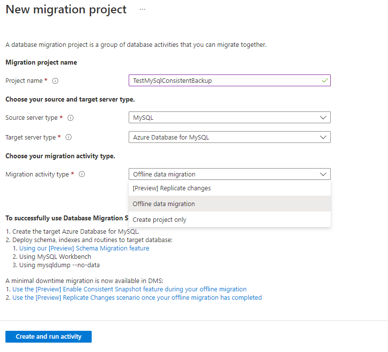Click info icon beside Migration activity type
This screenshot has height=352, width=388.
82,174
